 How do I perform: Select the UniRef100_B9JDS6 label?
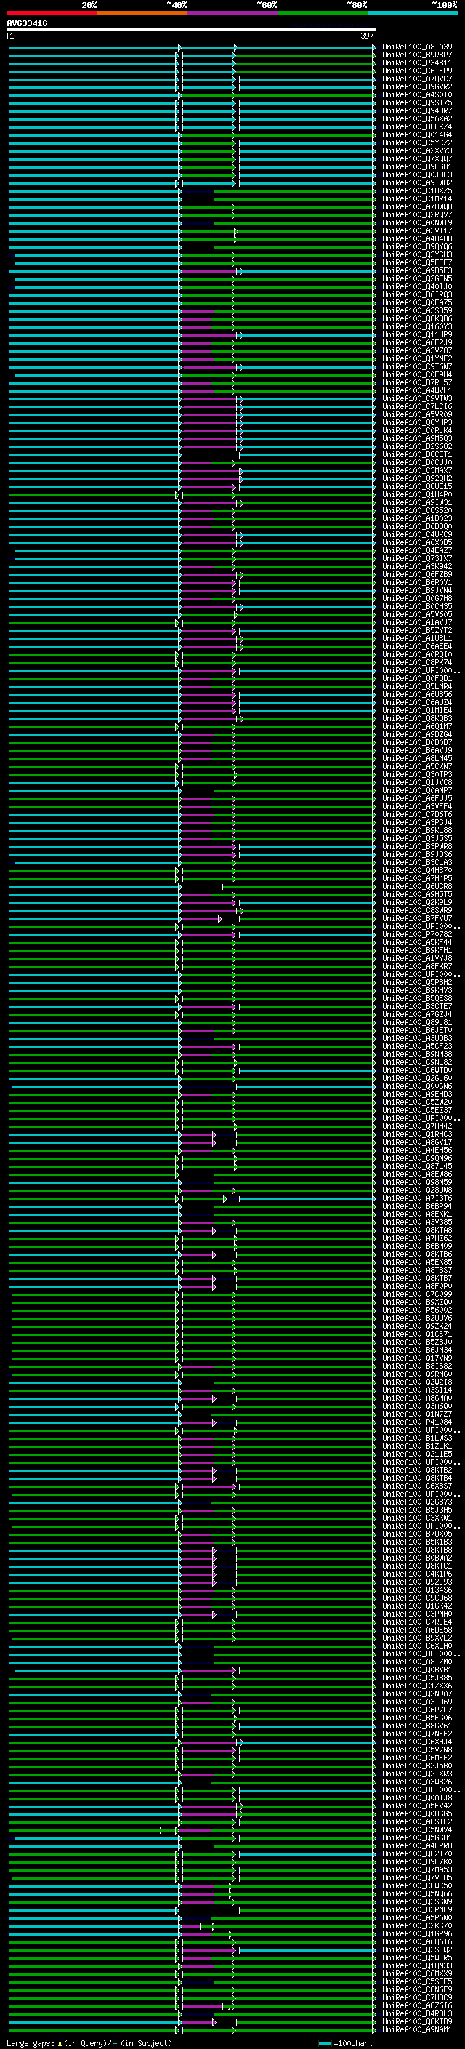point(417,854)
